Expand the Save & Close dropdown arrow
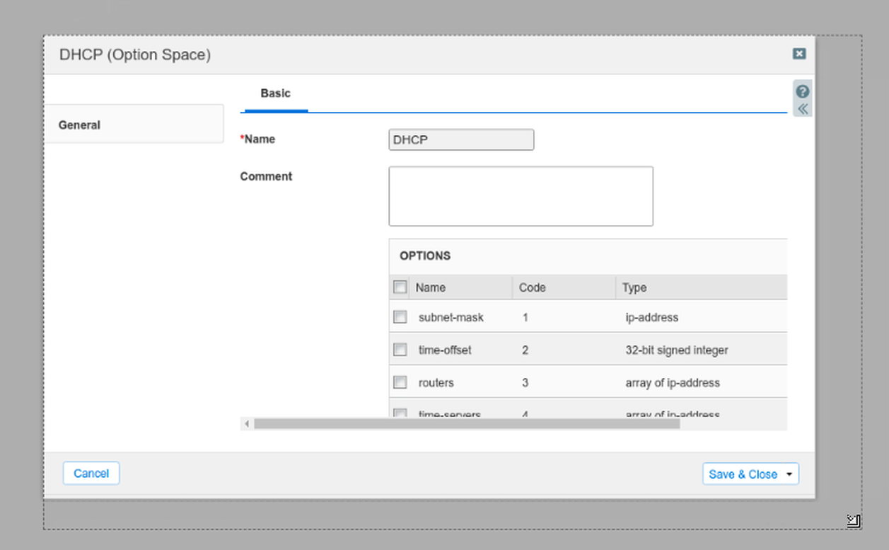This screenshot has height=550, width=889. 789,474
